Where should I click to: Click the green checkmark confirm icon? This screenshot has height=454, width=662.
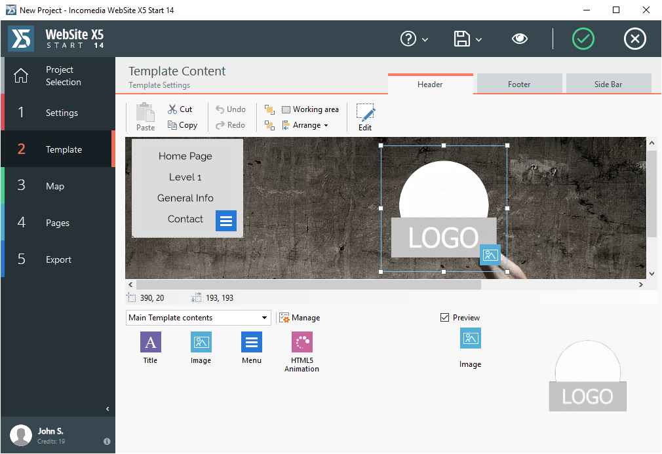tap(583, 39)
